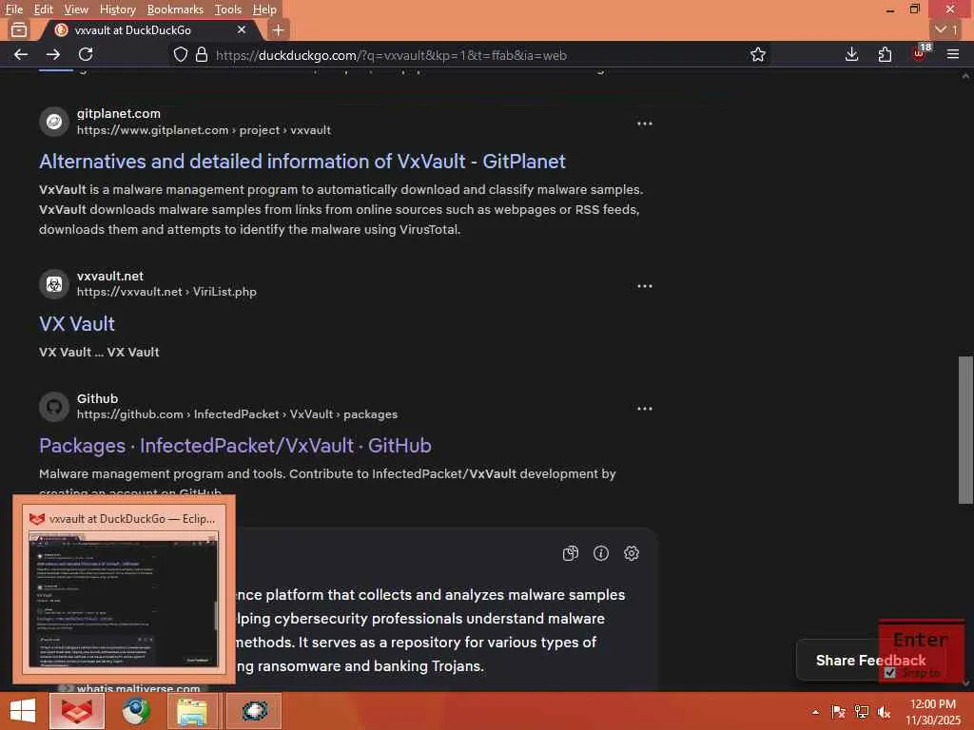
Task: Open the VX Vault result title
Action: click(x=77, y=324)
